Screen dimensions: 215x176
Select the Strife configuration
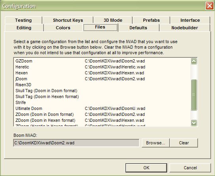(x=102, y=102)
